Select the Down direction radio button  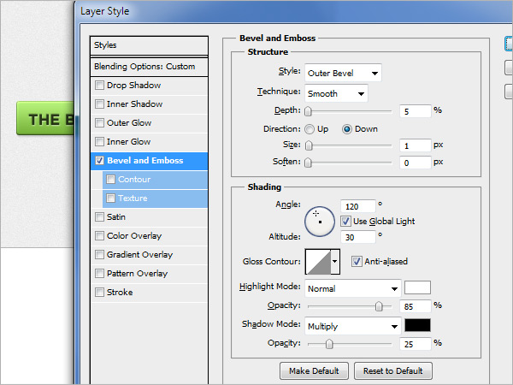pyautogui.click(x=347, y=129)
